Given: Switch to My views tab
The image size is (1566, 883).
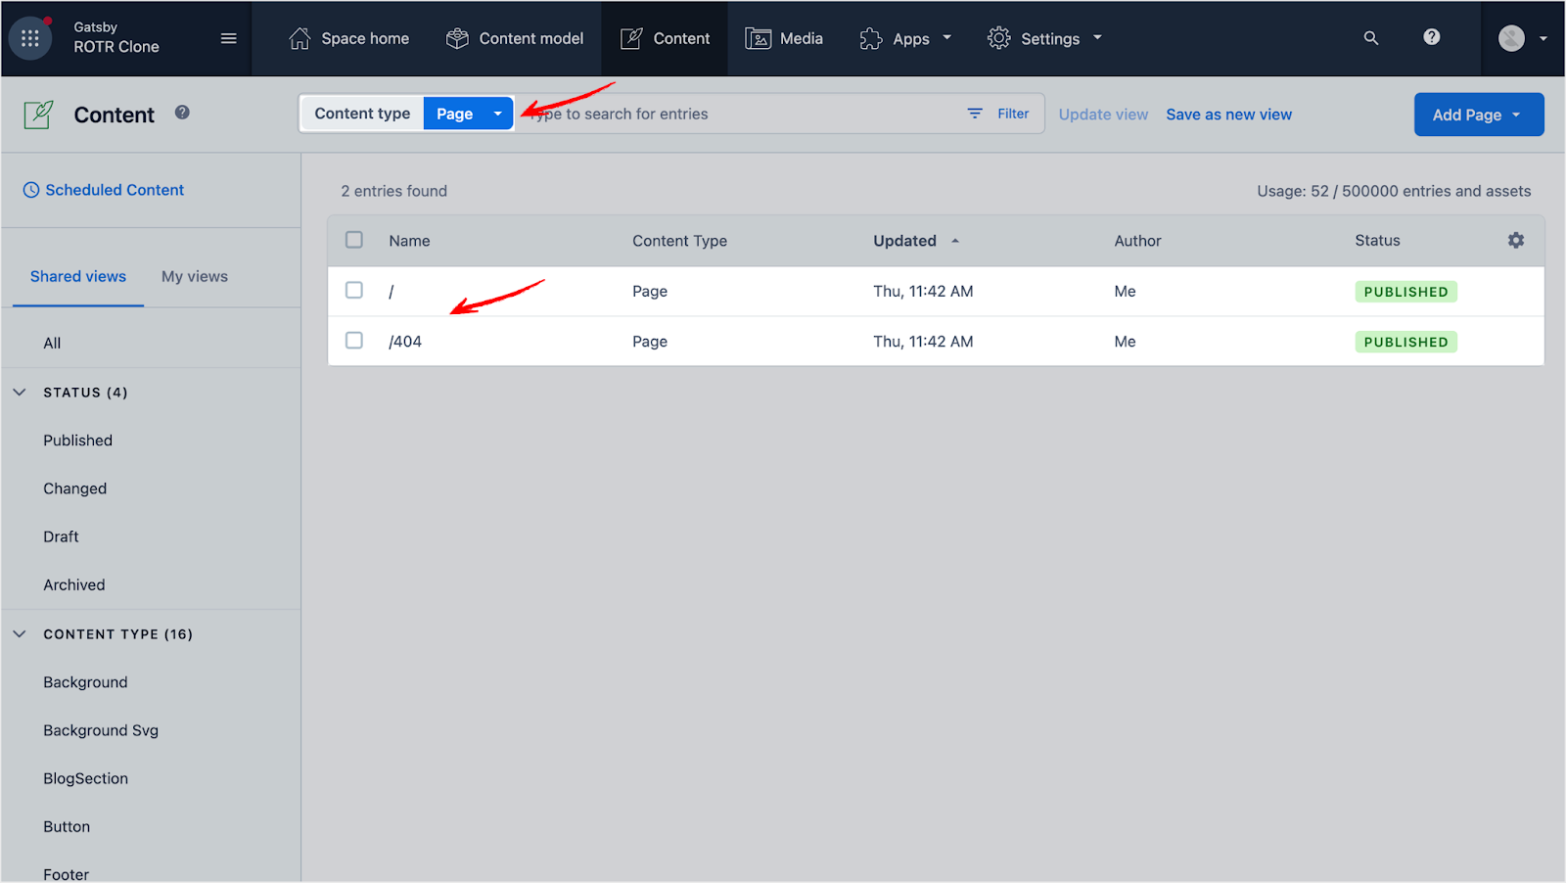Looking at the screenshot, I should (x=195, y=276).
